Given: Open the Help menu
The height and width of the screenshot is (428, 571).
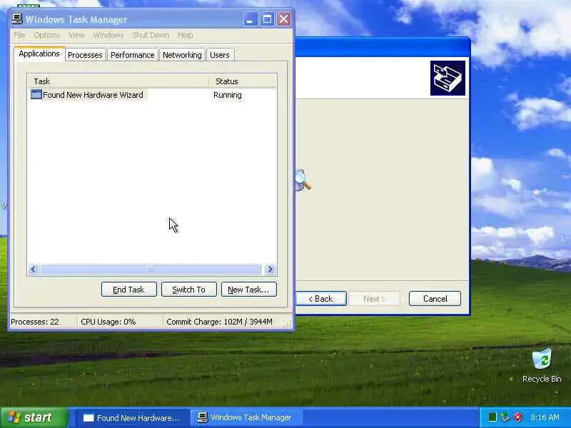Looking at the screenshot, I should (185, 35).
